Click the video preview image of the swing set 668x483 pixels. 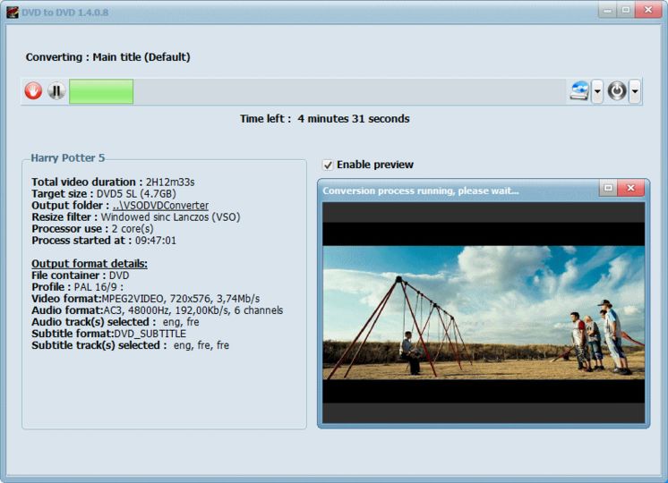(484, 312)
